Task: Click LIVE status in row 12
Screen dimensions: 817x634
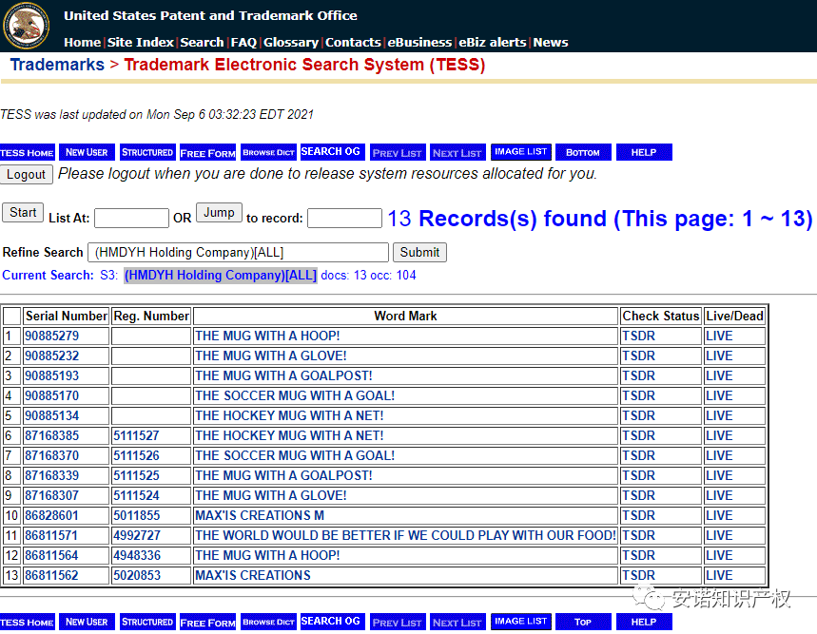Action: pyautogui.click(x=719, y=555)
